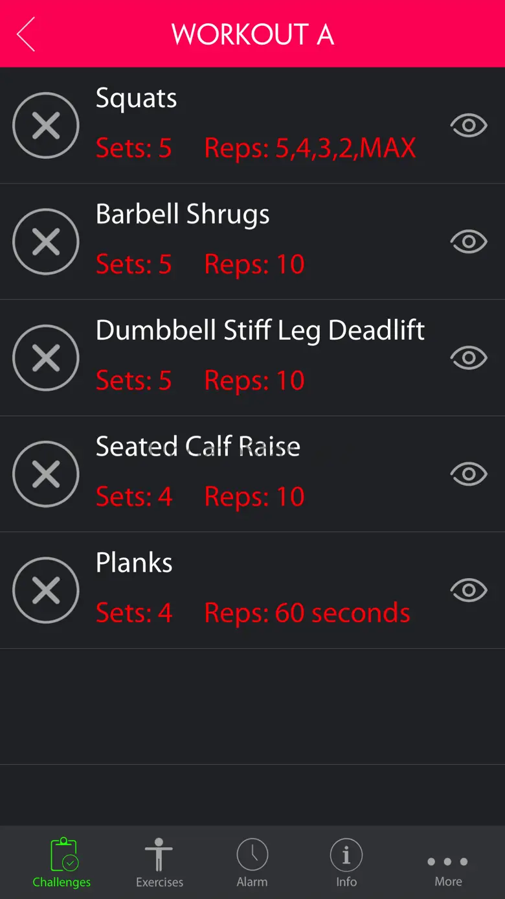
Task: Tap X circle beside Dumbbell Stiff Leg Deadlift
Action: click(46, 358)
